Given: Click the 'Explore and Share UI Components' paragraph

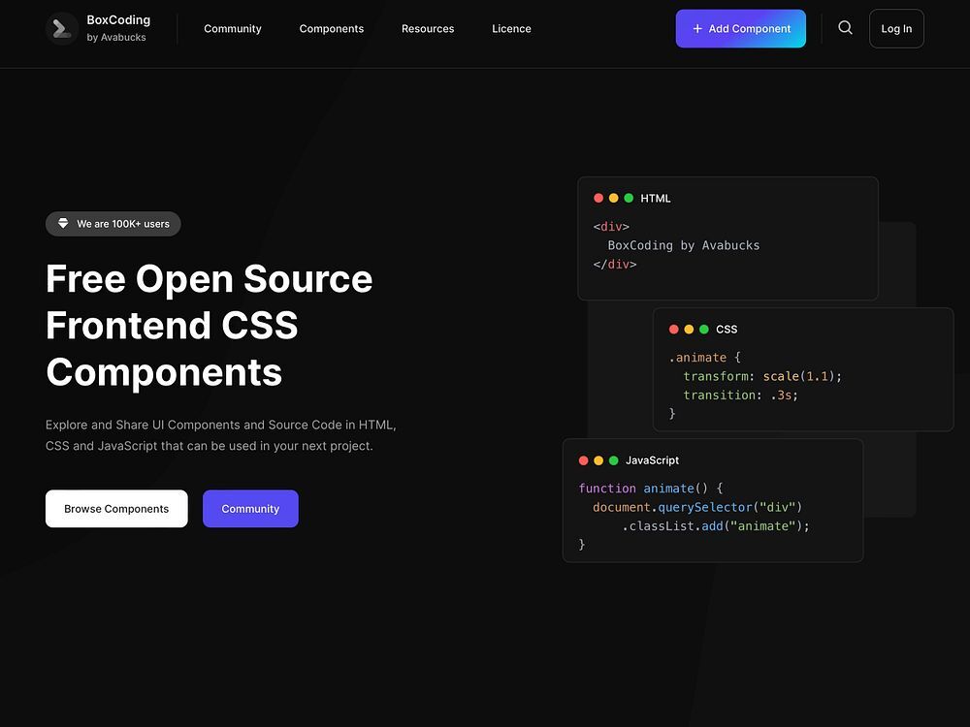Looking at the screenshot, I should pos(221,435).
